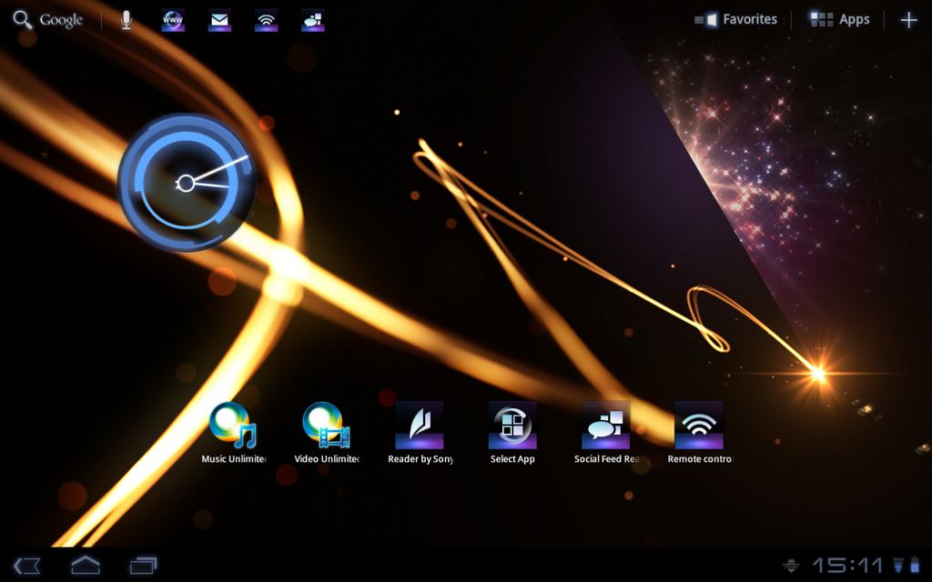
Task: Launch the Email app shortcut
Action: pos(218,18)
